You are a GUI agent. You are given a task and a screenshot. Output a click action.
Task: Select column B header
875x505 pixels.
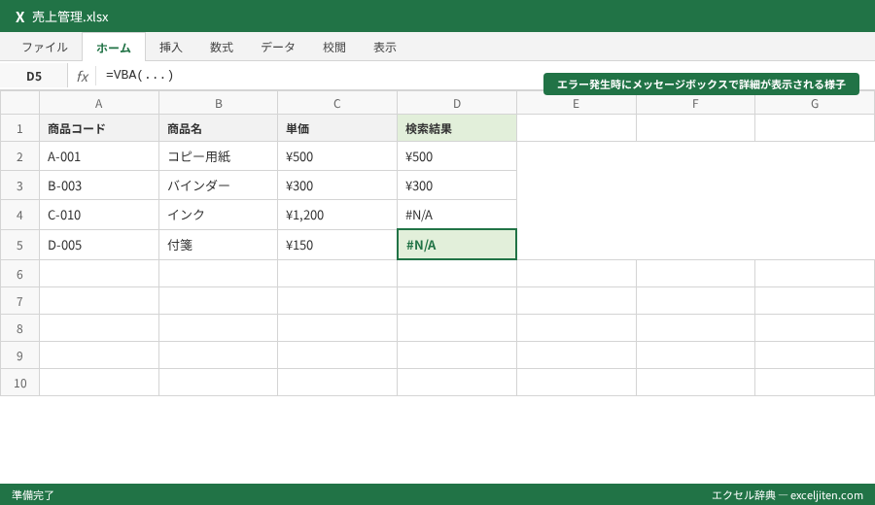click(x=218, y=103)
